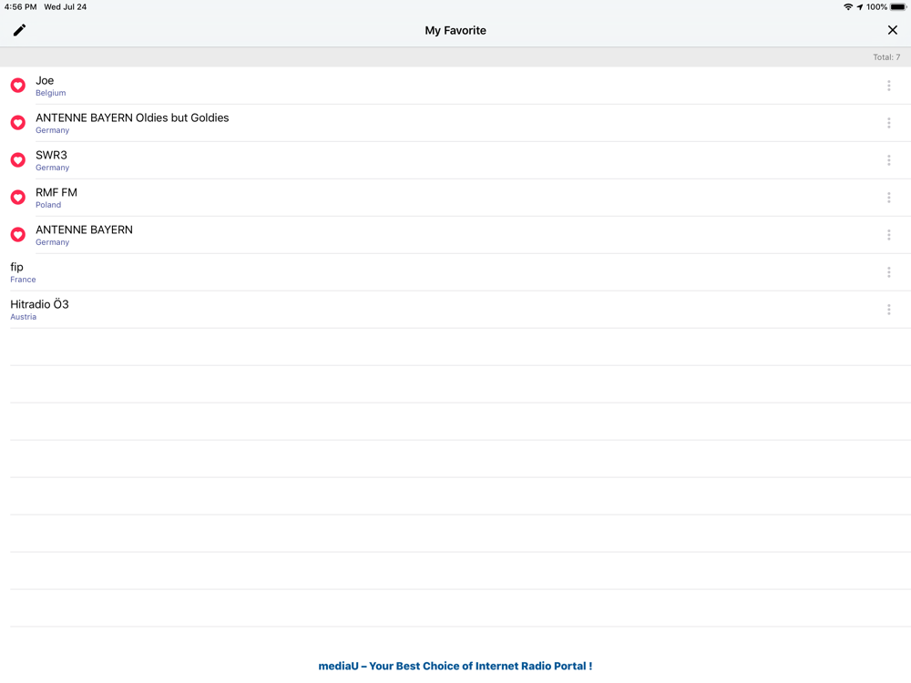Viewport: 911px width, 683px height.
Task: Open more options for Hitradio Ö3
Action: pos(888,310)
